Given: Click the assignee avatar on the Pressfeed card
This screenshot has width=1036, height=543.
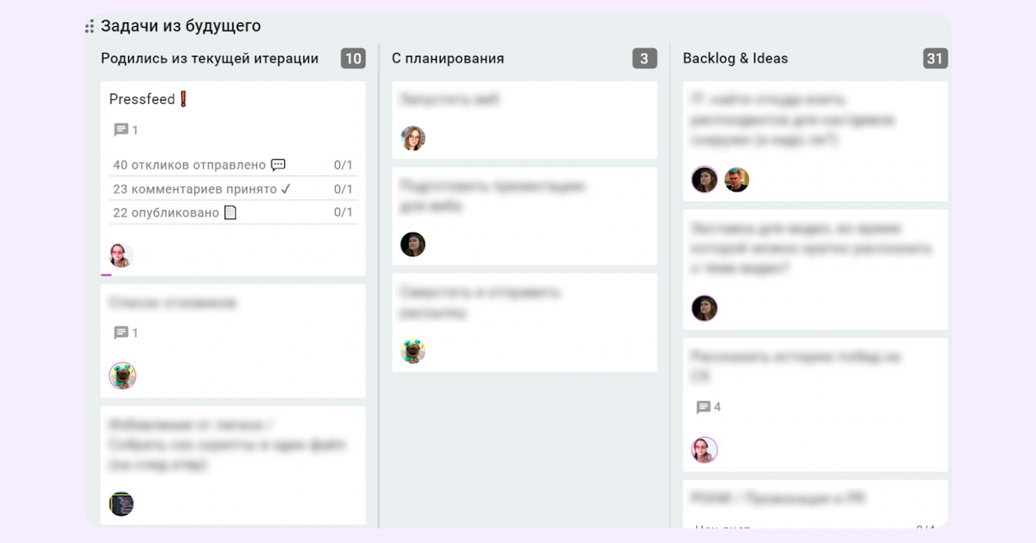Looking at the screenshot, I should (121, 255).
